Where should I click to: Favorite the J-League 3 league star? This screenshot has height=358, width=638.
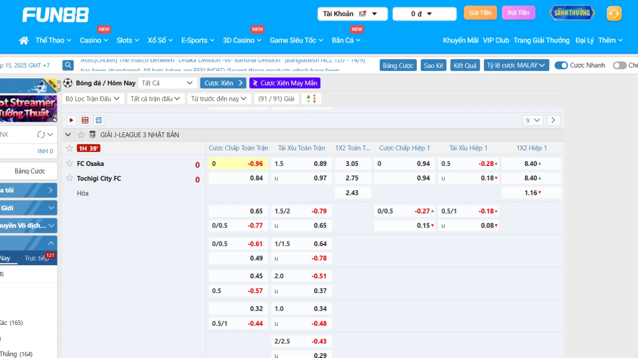point(81,135)
